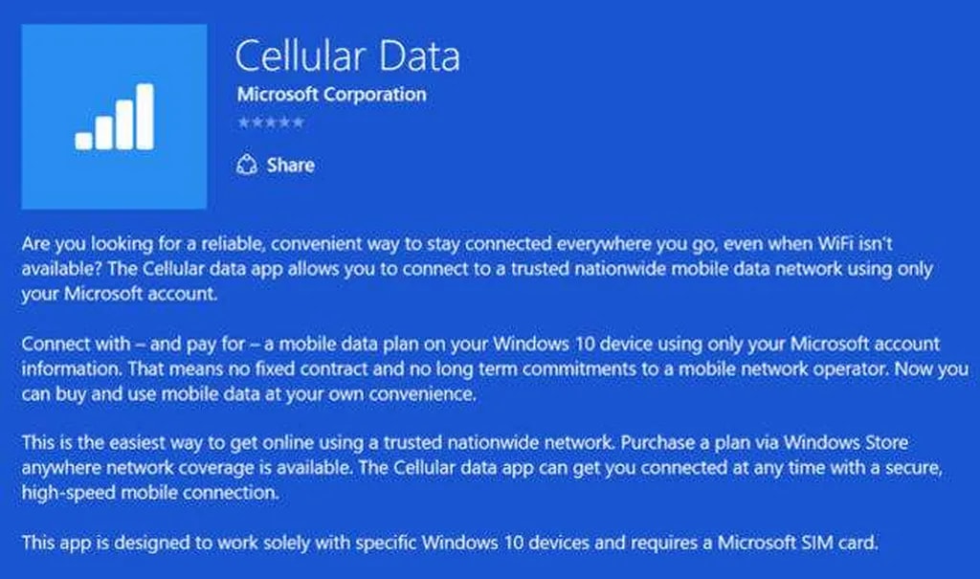Click the tallest signal bar in the app logo
980x579 pixels.
tap(145, 116)
